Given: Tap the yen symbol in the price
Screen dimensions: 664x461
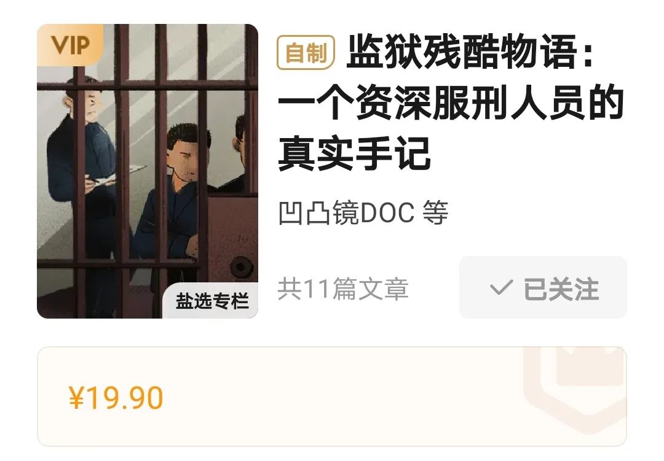Looking at the screenshot, I should 76,398.
